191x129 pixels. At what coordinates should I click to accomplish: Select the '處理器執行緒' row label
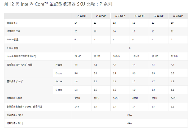click(x=13, y=31)
